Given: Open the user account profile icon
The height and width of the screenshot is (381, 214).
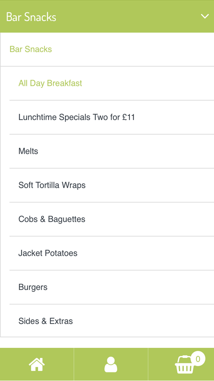Looking at the screenshot, I should [x=111, y=364].
